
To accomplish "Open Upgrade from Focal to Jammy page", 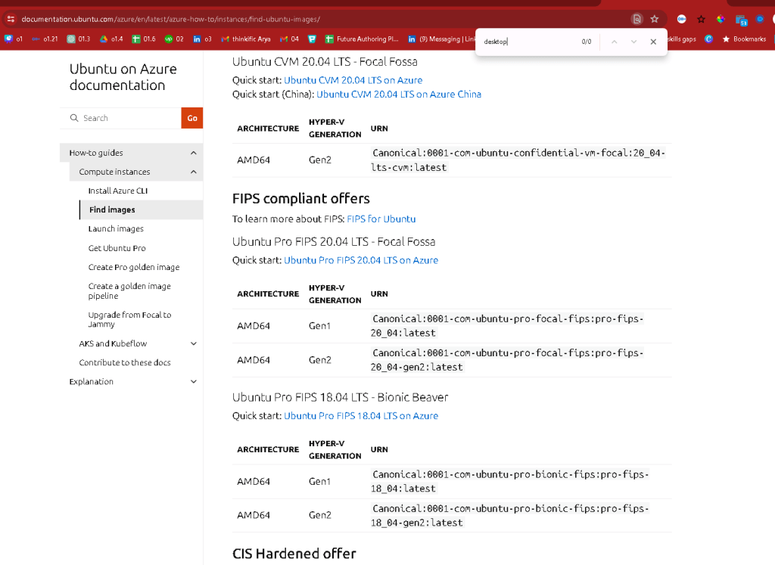I will click(x=129, y=319).
